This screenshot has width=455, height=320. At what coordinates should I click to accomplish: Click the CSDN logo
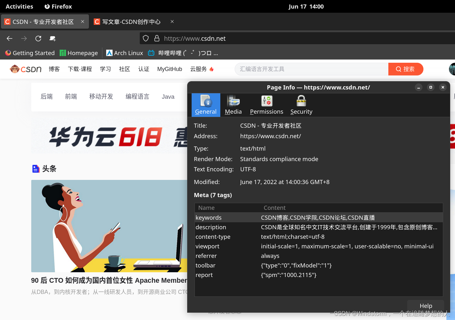coord(26,69)
